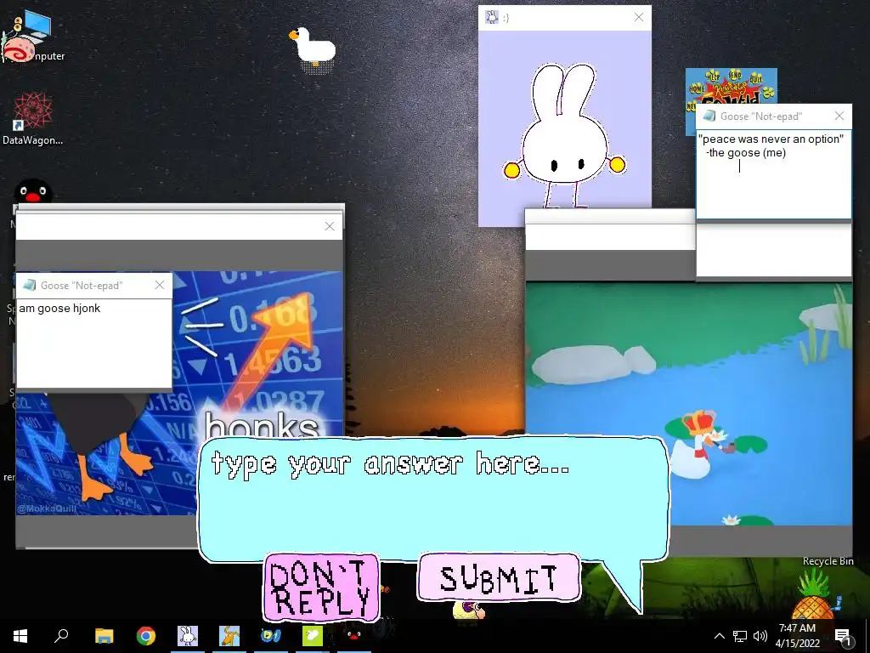Click text area of "am goose hjonk" notepad
Image resolution: width=870 pixels, height=653 pixels.
(93, 344)
